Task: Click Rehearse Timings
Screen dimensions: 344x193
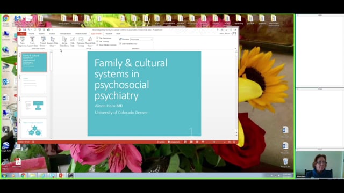Action: pos(81,42)
